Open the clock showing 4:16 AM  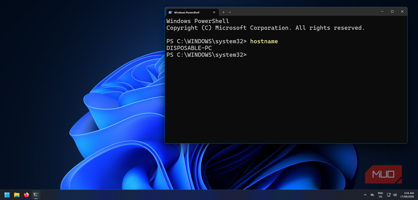(x=407, y=195)
